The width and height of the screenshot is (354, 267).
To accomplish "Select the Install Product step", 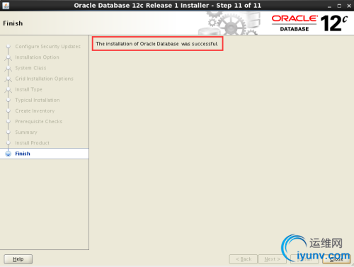I will coord(32,143).
